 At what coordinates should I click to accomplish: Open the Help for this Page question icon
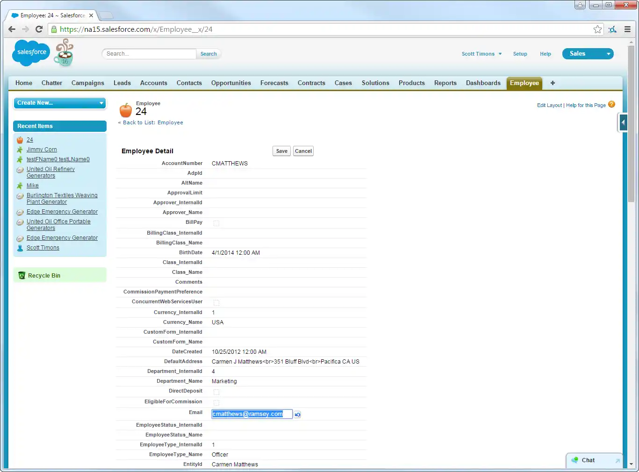tap(611, 105)
